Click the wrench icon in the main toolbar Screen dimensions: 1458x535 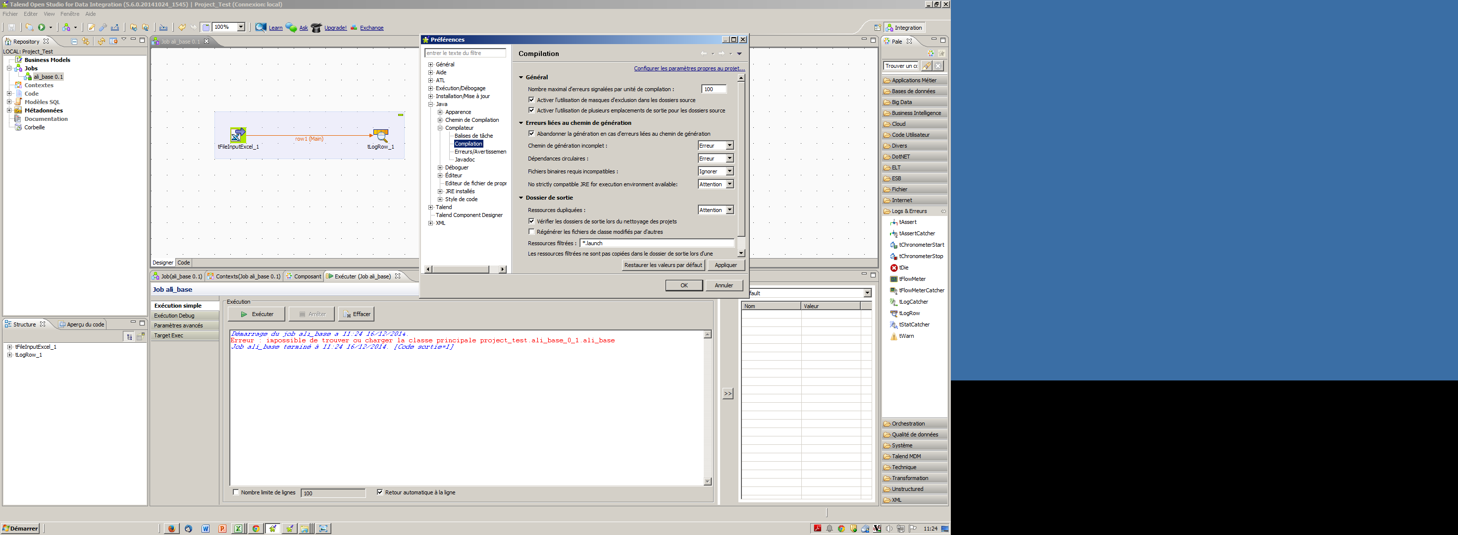click(103, 27)
